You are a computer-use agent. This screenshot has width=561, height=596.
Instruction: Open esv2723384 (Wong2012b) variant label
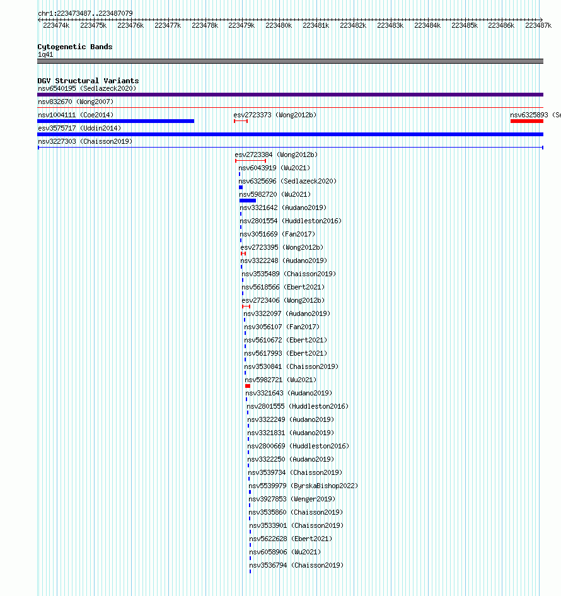point(276,155)
